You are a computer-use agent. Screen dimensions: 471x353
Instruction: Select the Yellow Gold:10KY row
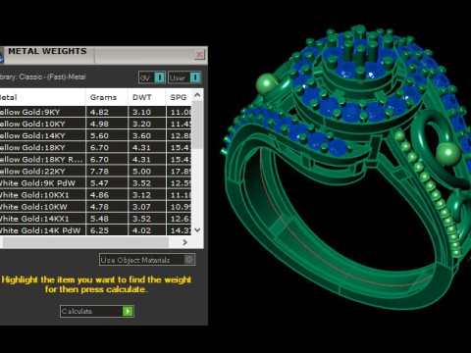(x=95, y=124)
